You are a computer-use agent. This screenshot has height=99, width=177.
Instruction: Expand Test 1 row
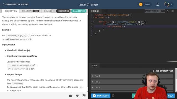[x=132, y=76]
